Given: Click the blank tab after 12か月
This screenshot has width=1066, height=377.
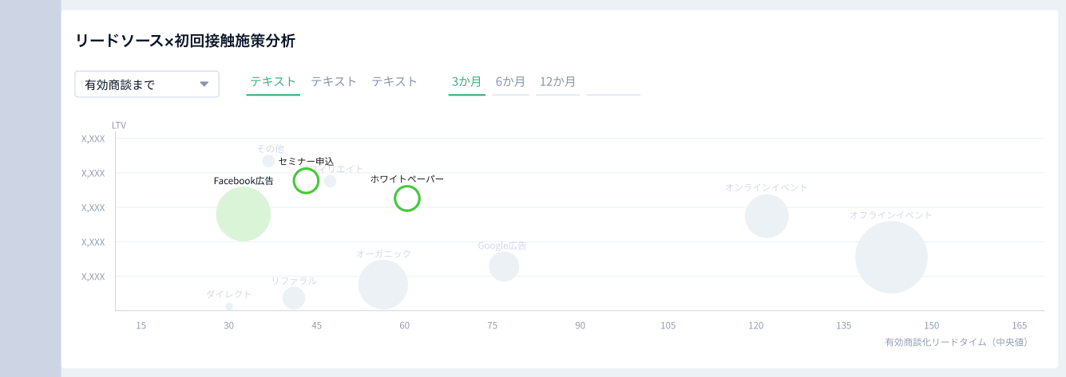Looking at the screenshot, I should (x=613, y=84).
